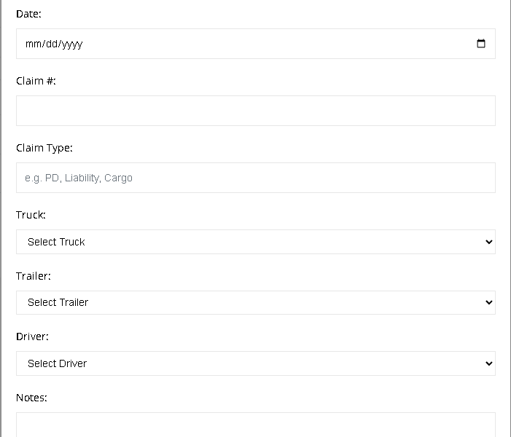Open the Select Driver combo box
511x437 pixels.
256,363
